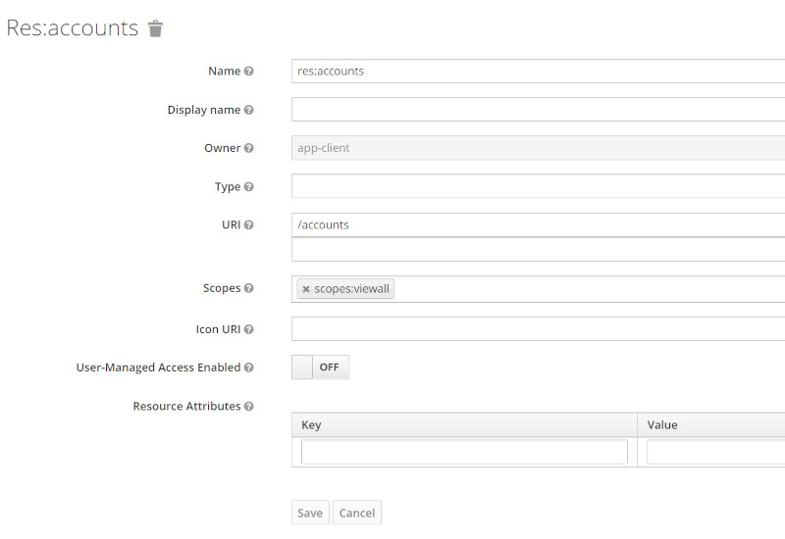Screen dimensions: 785x539
Task: Click the Save button
Action: (310, 513)
